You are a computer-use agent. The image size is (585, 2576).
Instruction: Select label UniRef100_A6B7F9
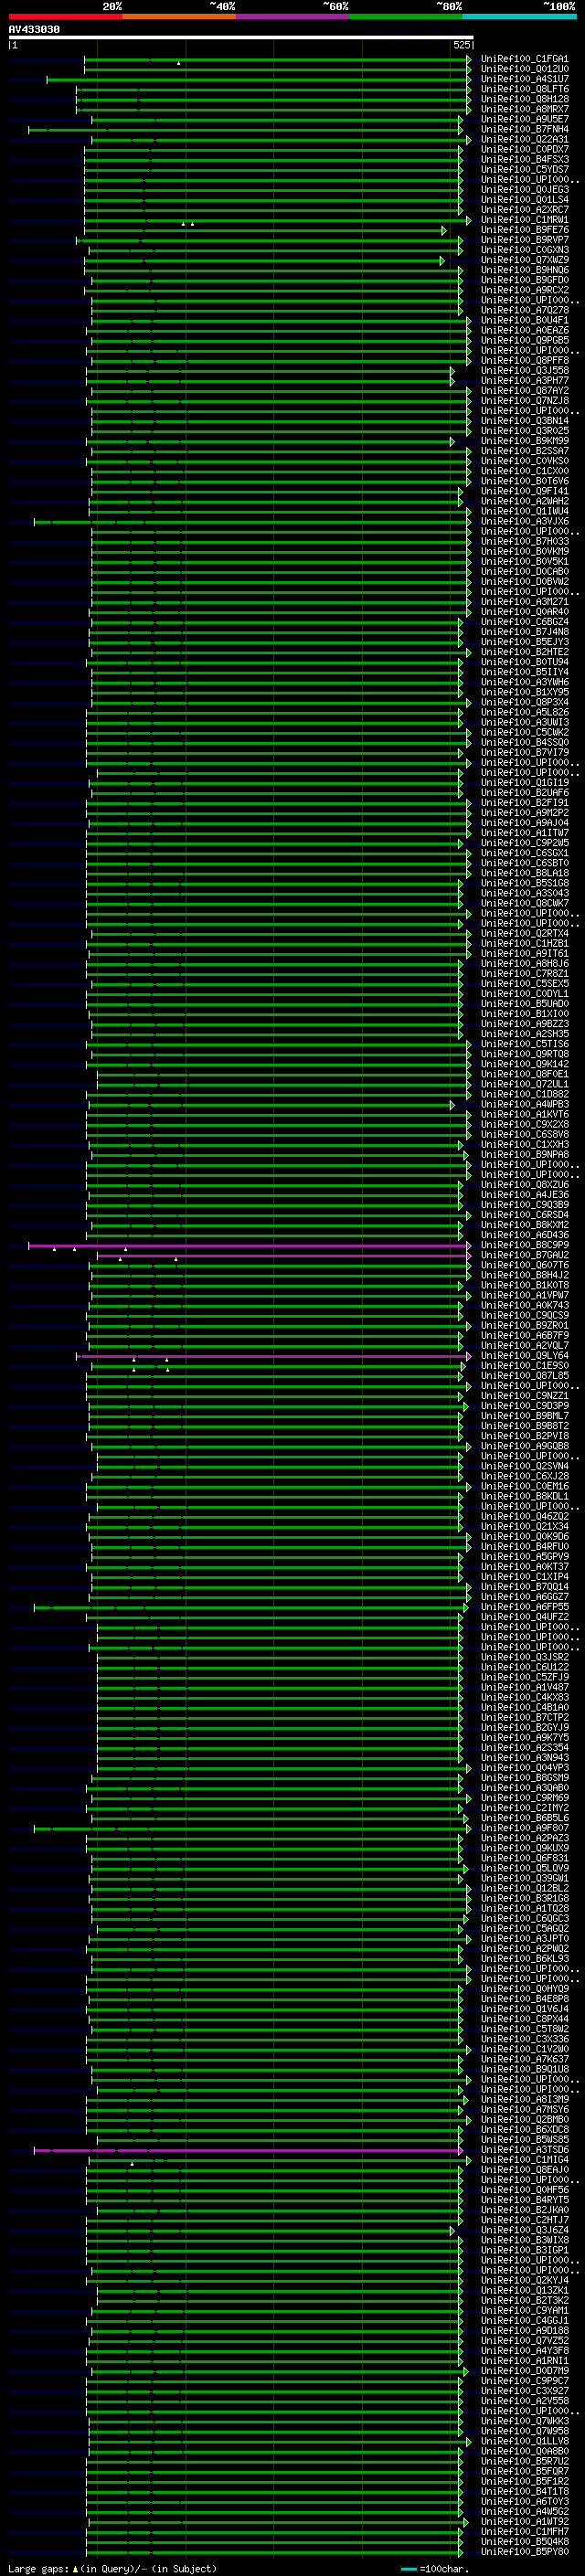point(524,1335)
